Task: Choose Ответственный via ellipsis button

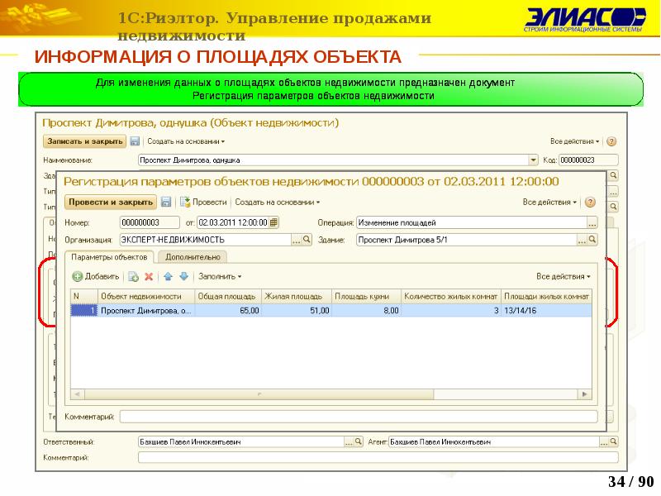Action: tap(349, 441)
